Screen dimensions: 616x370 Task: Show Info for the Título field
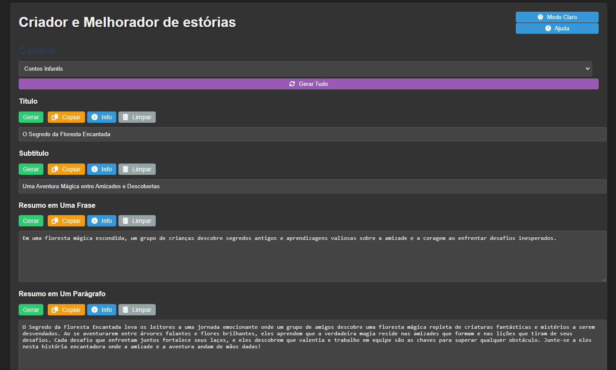pos(102,117)
